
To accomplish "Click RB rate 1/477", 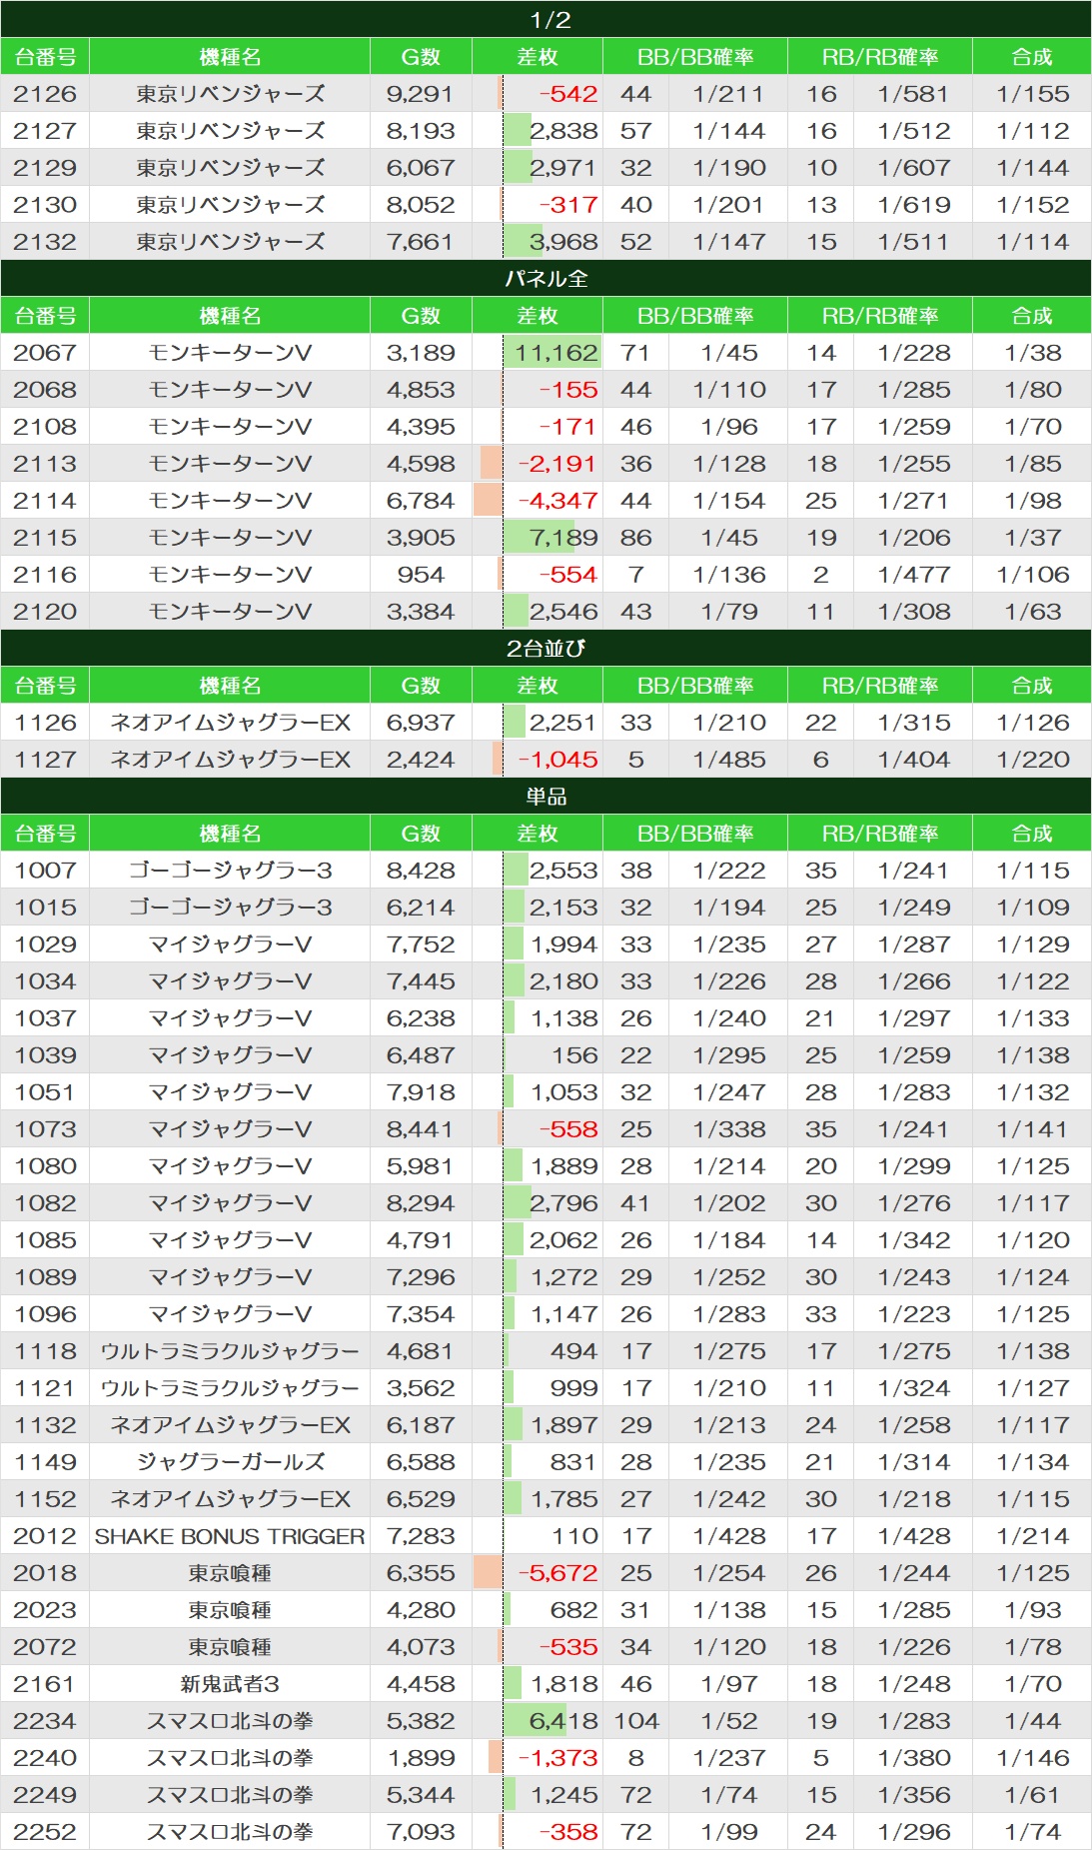I will tap(913, 575).
